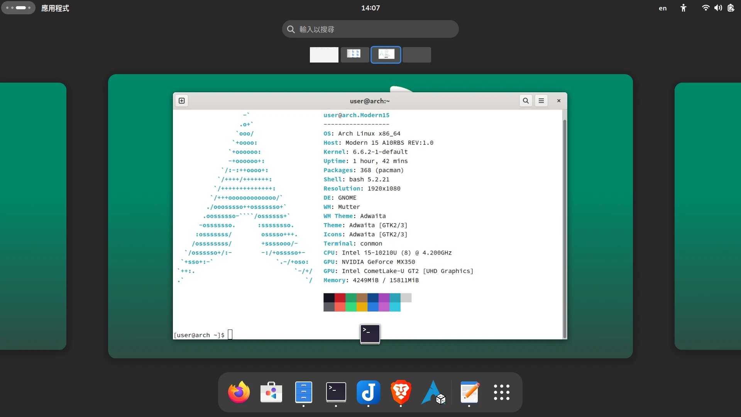Open the blue J app icon
Image resolution: width=741 pixels, height=417 pixels.
368,392
